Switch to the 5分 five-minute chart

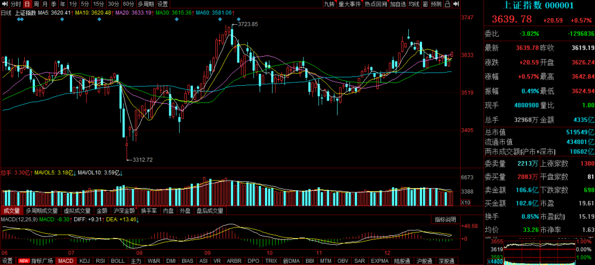pos(85,4)
